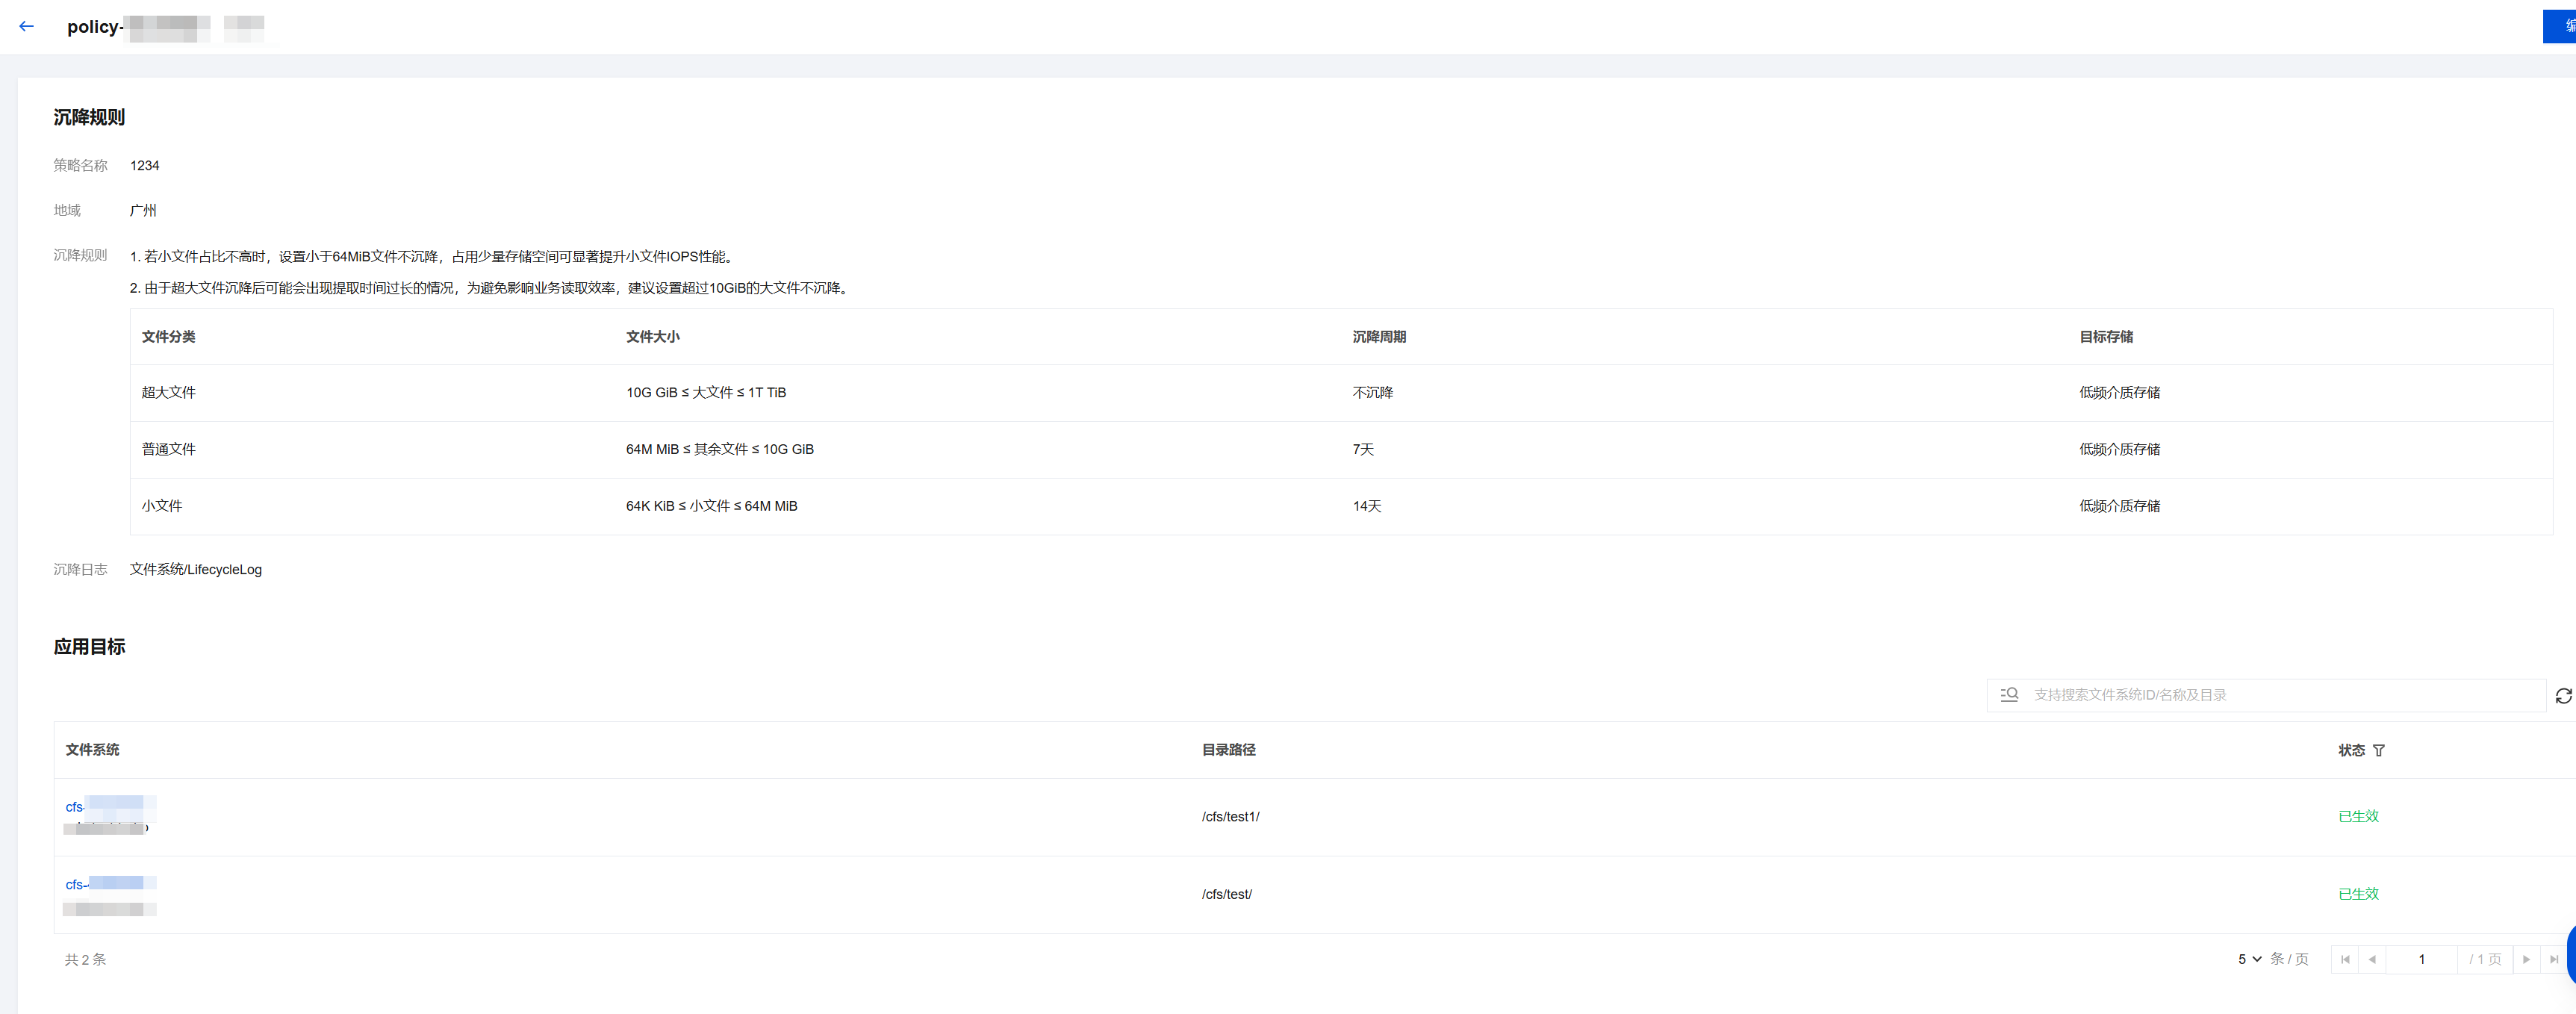Viewport: 2576px width, 1014px height.
Task: Select the /cfs/test1/ directory path row
Action: click(1230, 817)
